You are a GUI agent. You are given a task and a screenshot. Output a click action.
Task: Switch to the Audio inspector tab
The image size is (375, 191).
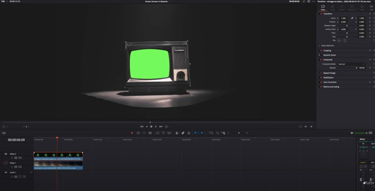coord(333,8)
